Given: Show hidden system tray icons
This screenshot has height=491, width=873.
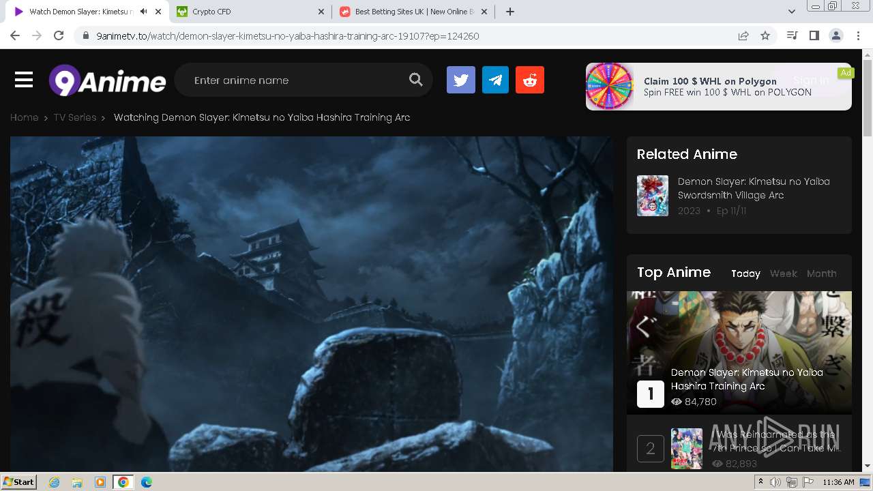Looking at the screenshot, I should click(760, 482).
